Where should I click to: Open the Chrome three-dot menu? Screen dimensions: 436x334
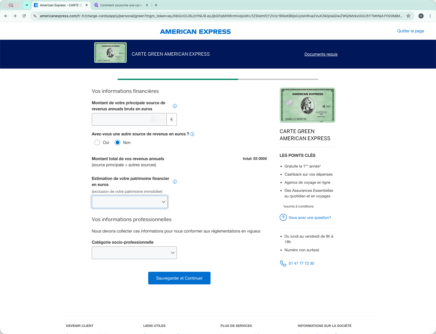click(x=430, y=16)
